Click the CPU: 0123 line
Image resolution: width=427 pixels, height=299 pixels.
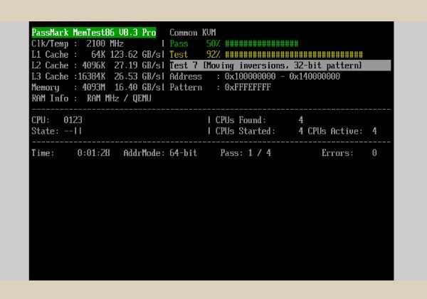(57, 120)
